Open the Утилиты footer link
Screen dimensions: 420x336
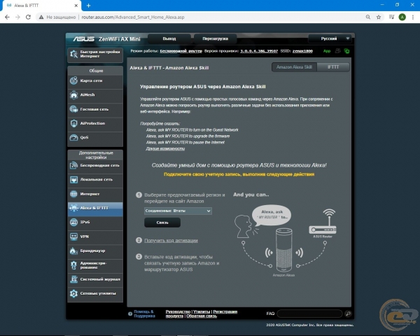[x=202, y=311]
